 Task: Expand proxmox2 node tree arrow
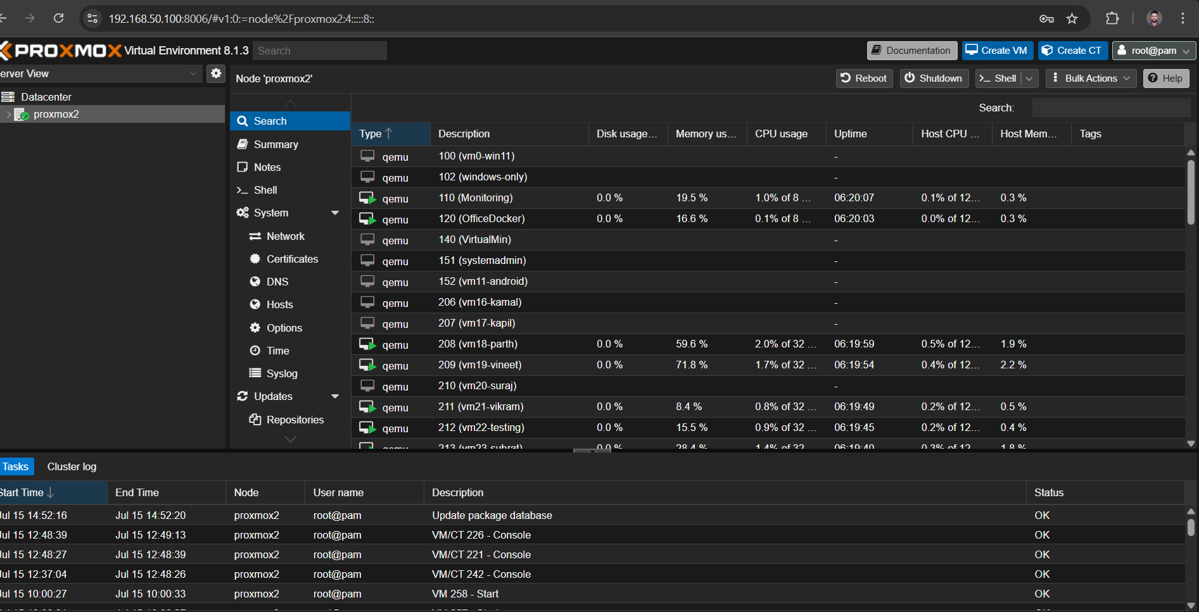tap(8, 114)
